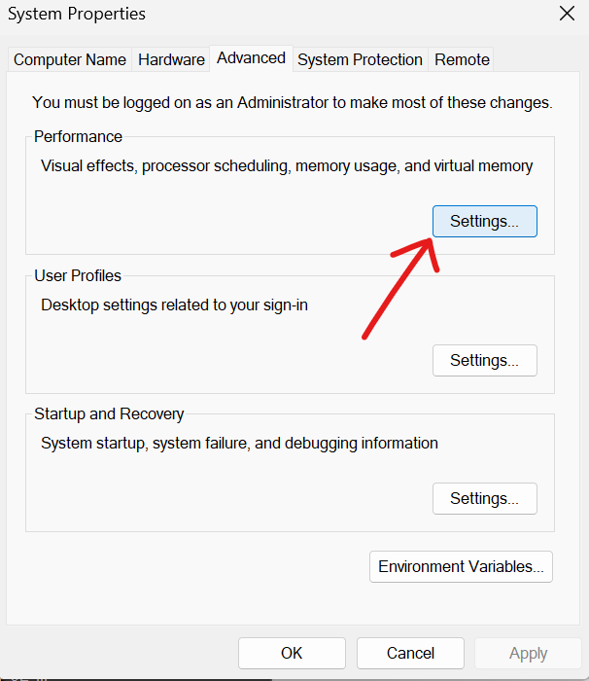This screenshot has width=589, height=681.
Task: Open Performance Settings button
Action: pyautogui.click(x=484, y=222)
